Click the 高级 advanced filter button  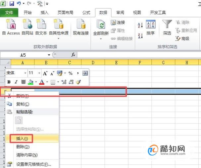pyautogui.click(x=182, y=38)
